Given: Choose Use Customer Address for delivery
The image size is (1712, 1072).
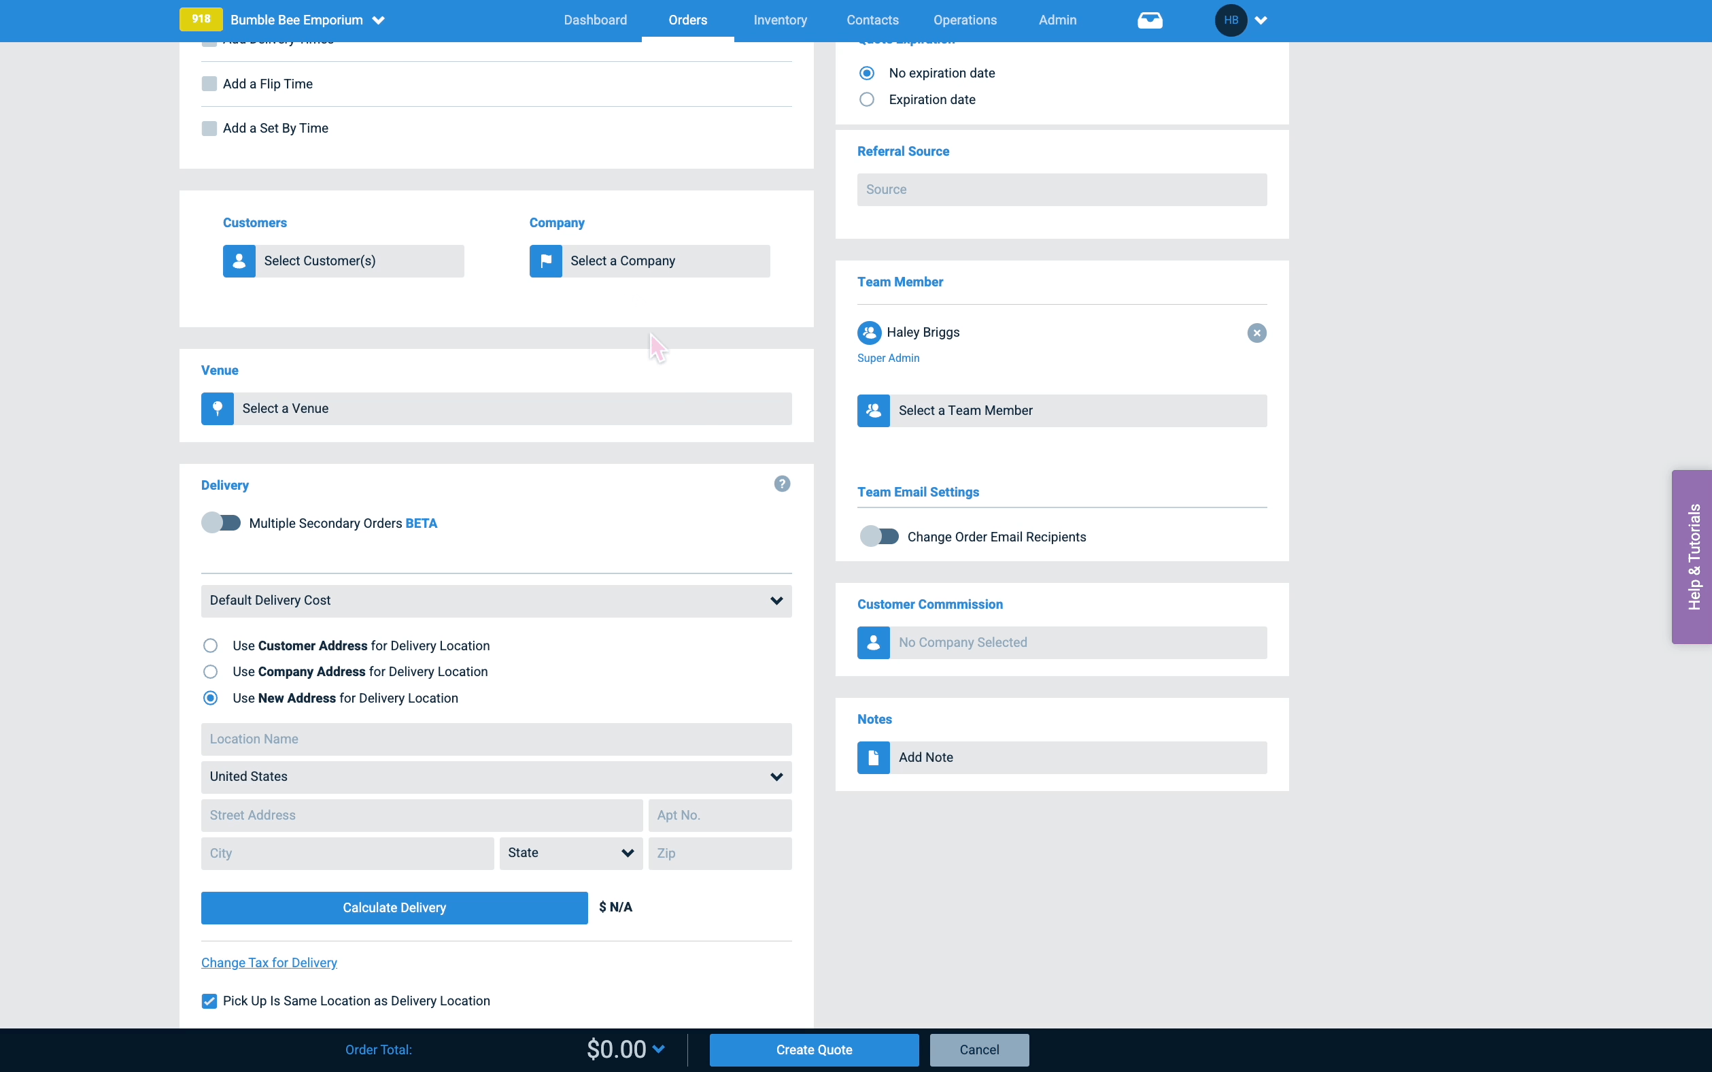Looking at the screenshot, I should (211, 646).
